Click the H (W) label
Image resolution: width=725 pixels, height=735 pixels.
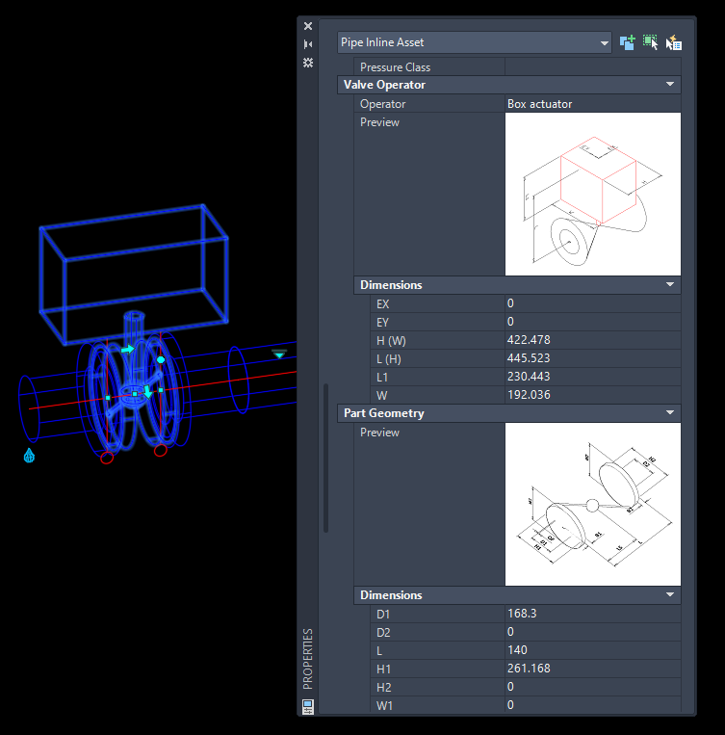click(391, 341)
